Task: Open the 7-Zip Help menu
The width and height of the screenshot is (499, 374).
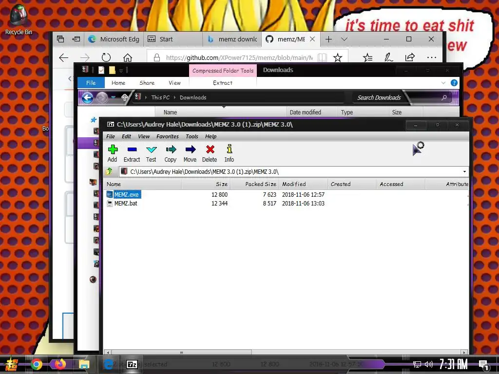Action: tap(211, 136)
